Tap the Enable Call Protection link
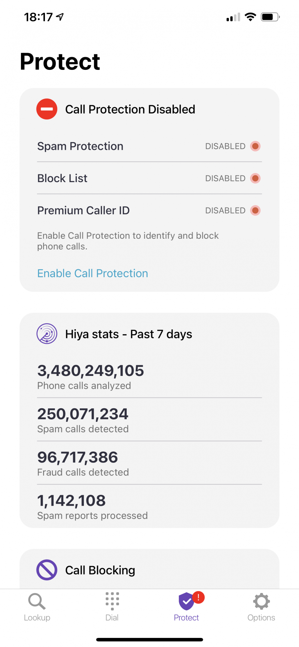299x647 pixels. click(93, 273)
